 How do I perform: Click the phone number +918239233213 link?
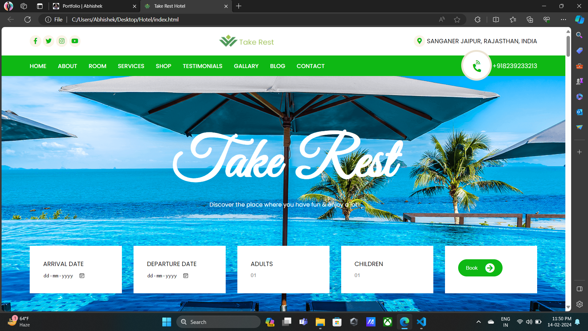click(x=515, y=66)
